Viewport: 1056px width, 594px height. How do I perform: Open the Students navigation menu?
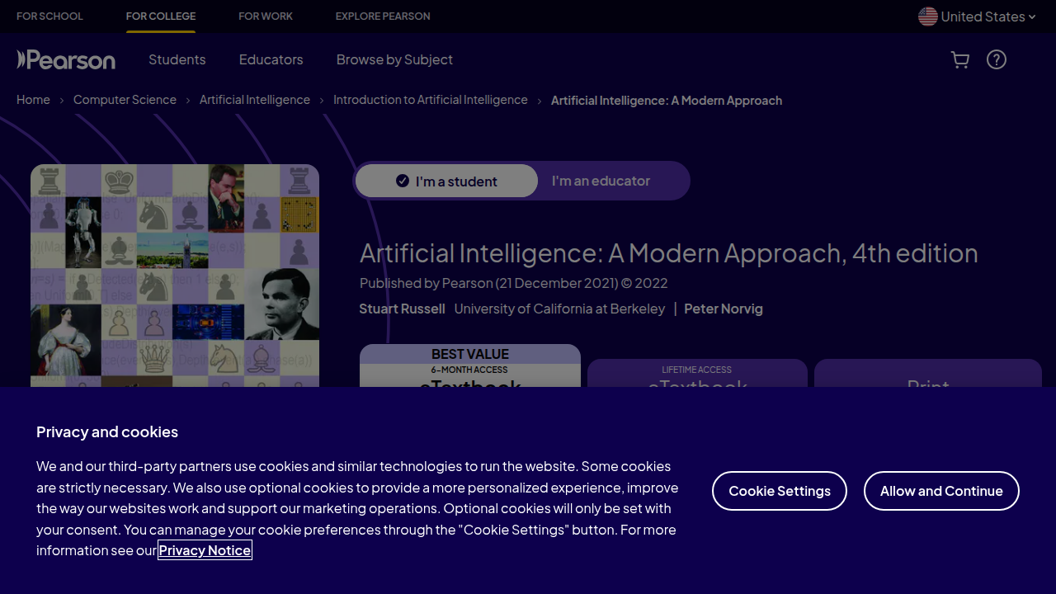tap(177, 59)
